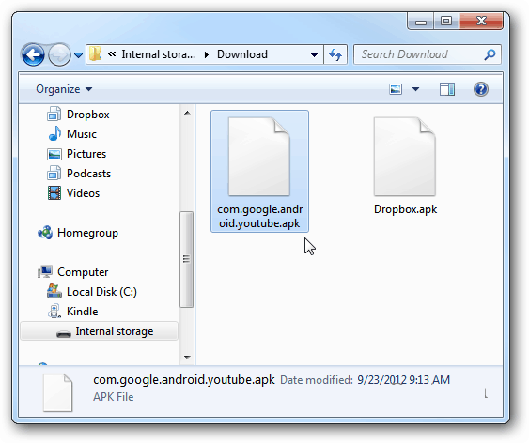
Task: Click the sidebar scrollbar down arrow
Action: tap(187, 357)
